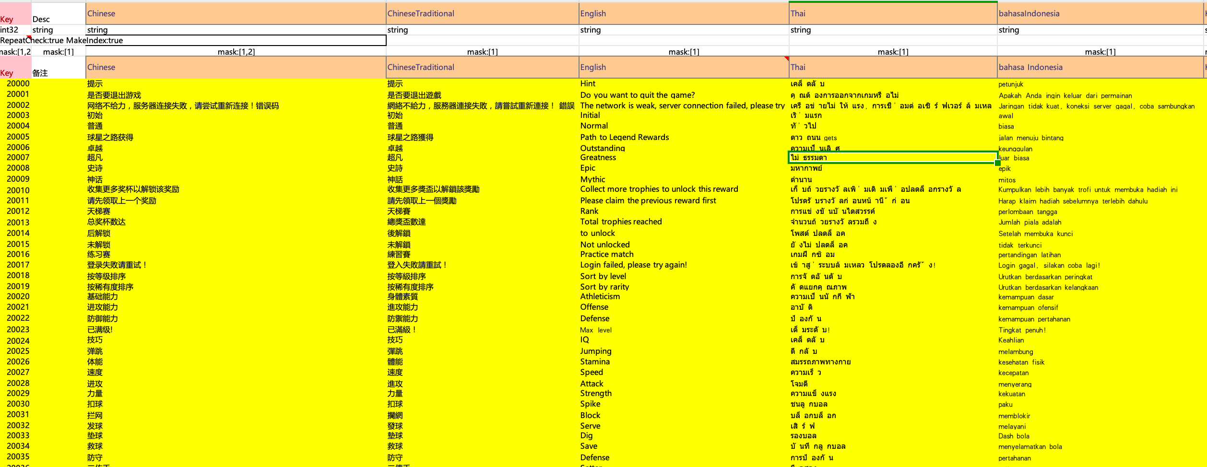This screenshot has height=467, width=1207.
Task: Click the 'int32' type cell
Action: [x=16, y=30]
